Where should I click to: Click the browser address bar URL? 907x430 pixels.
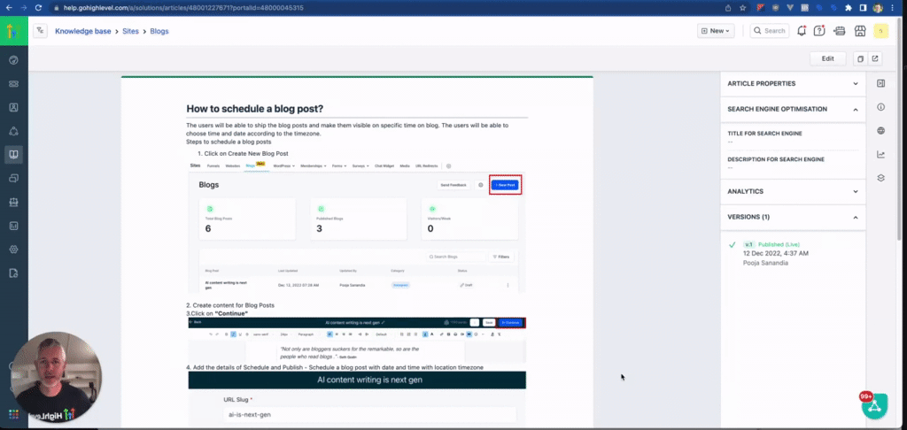(182, 8)
